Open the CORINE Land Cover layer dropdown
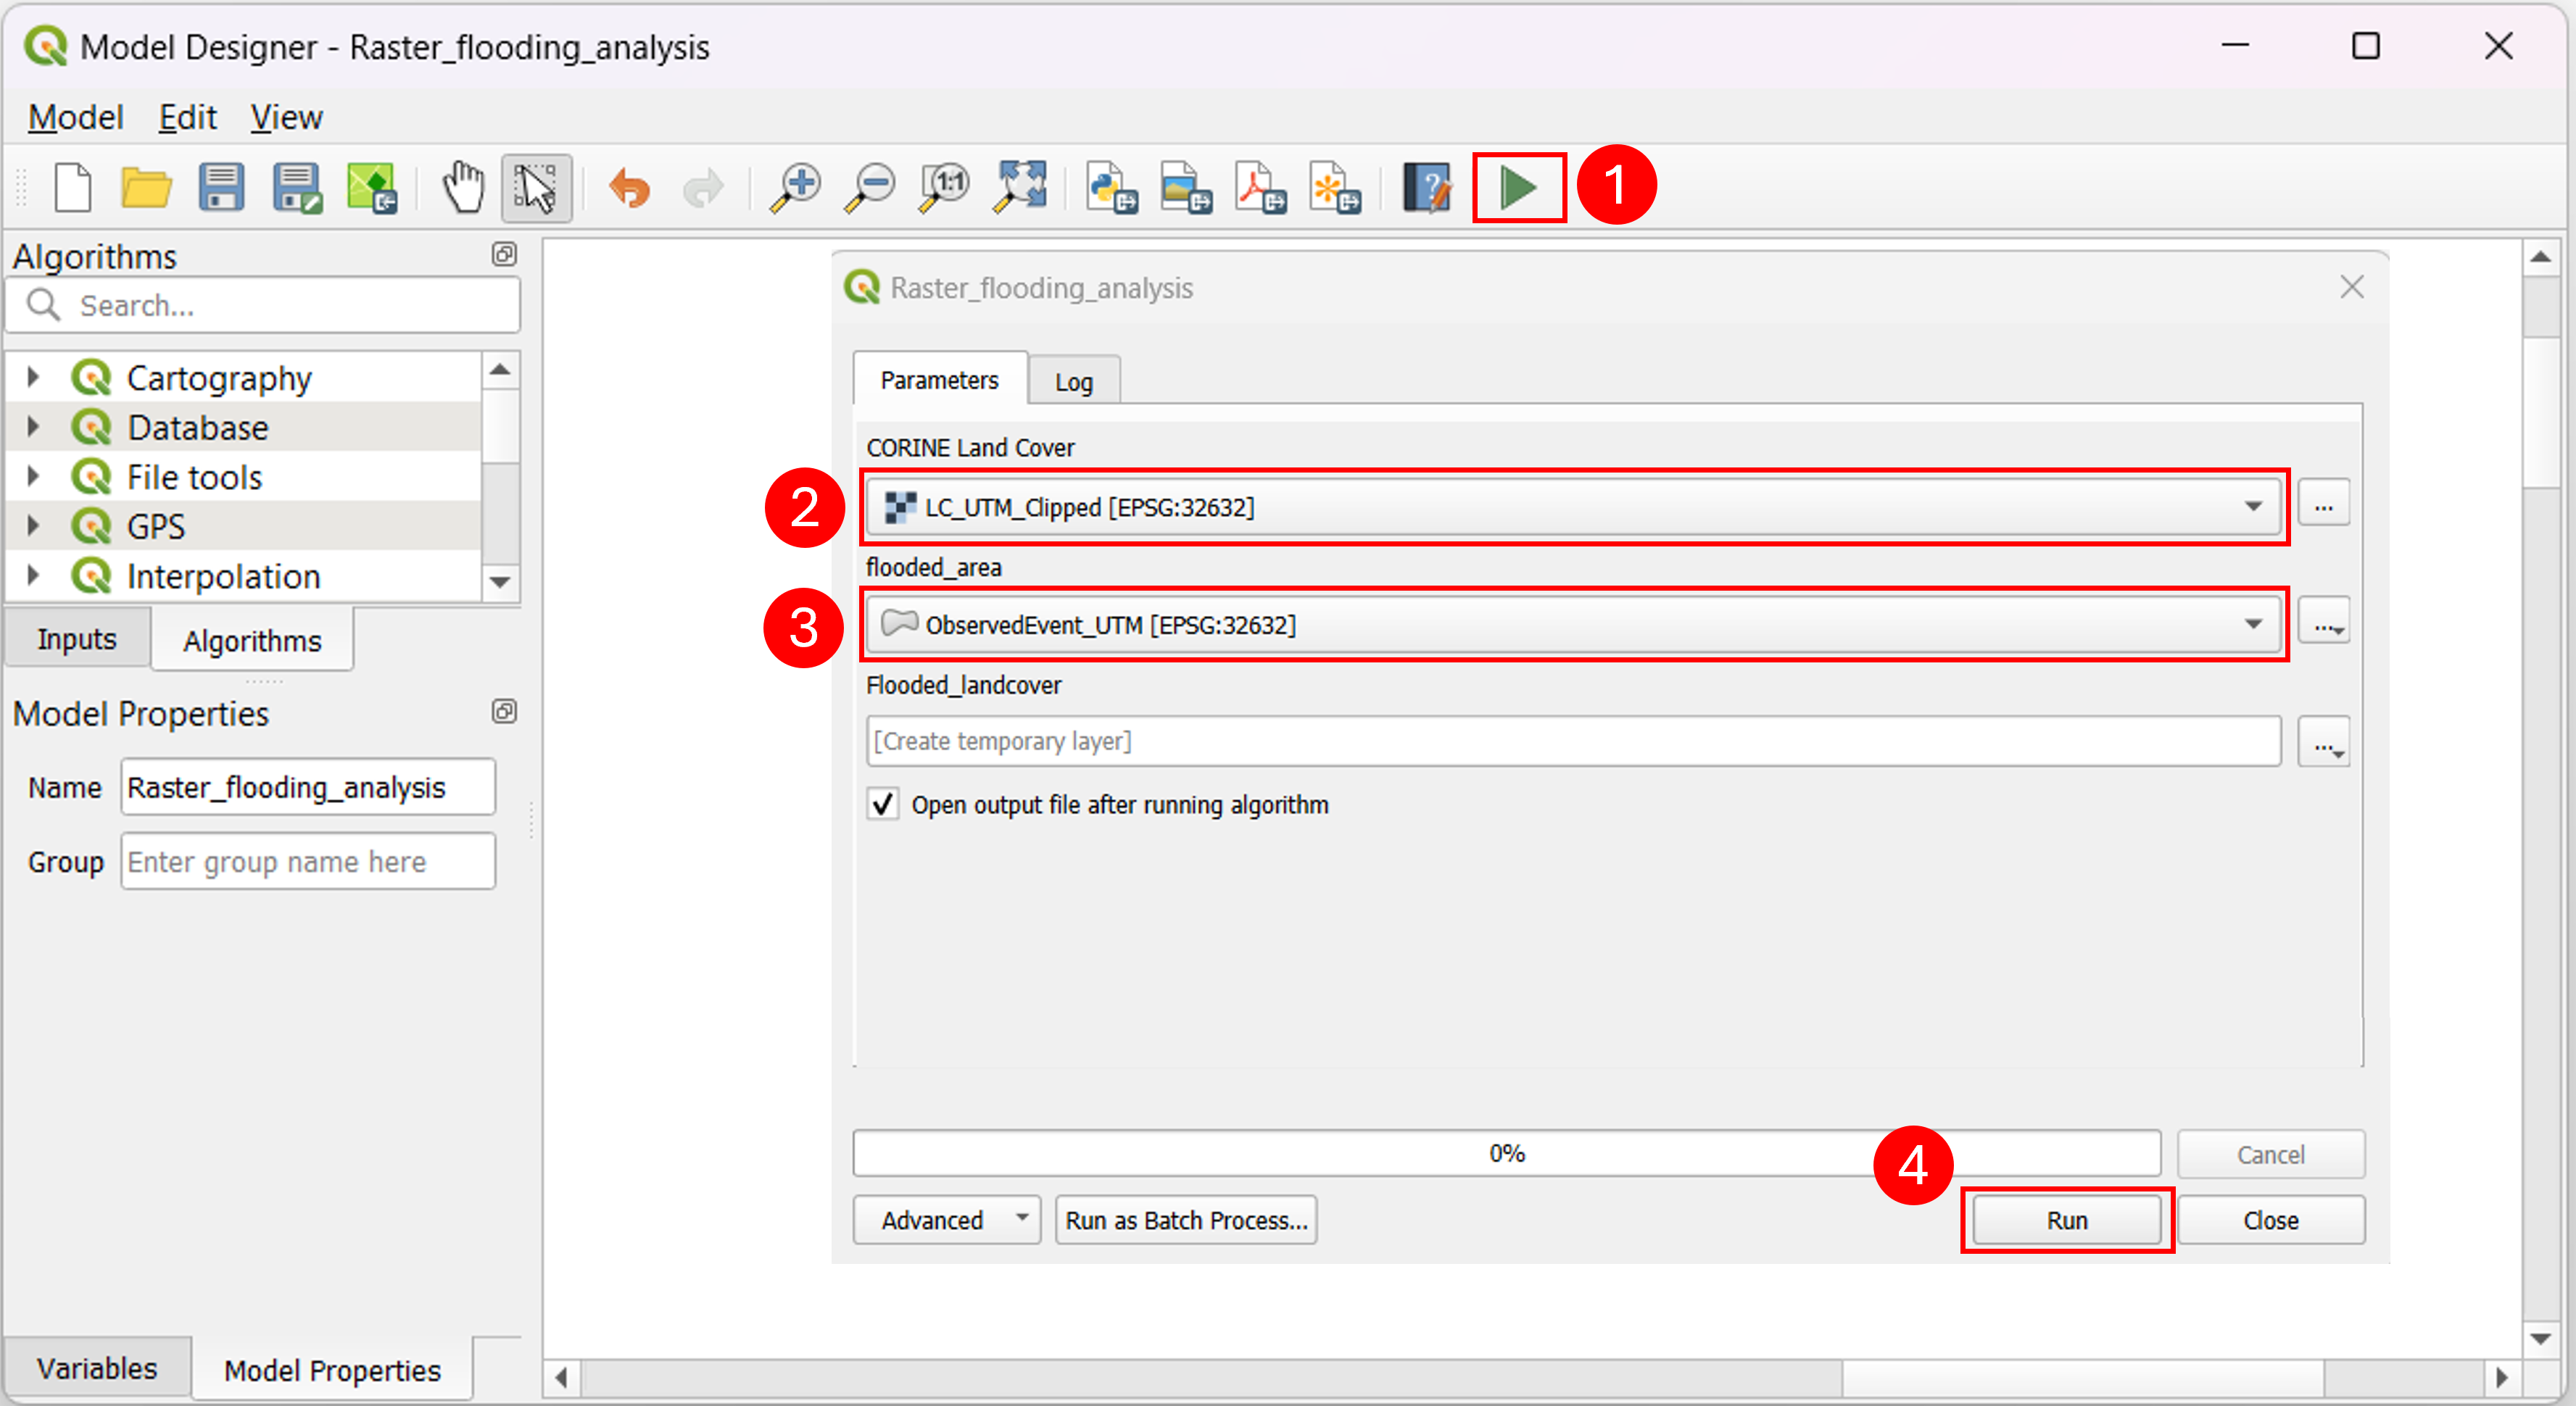 [x=1573, y=507]
